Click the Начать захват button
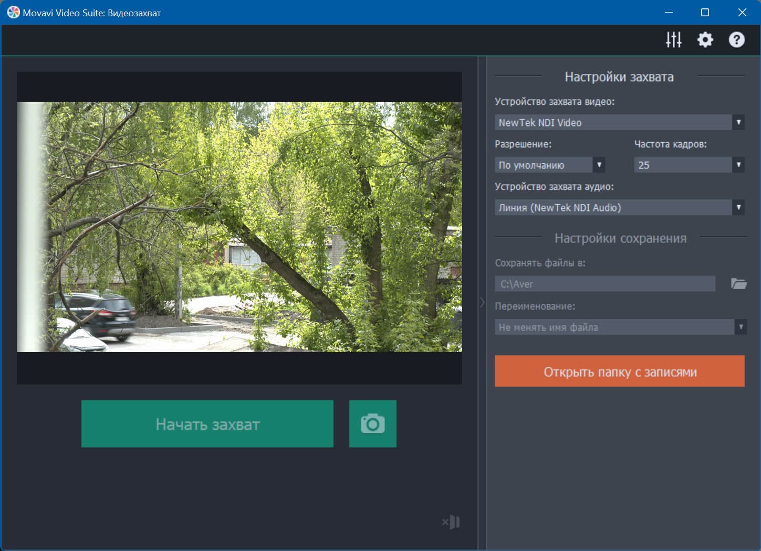The image size is (761, 551). (x=207, y=424)
